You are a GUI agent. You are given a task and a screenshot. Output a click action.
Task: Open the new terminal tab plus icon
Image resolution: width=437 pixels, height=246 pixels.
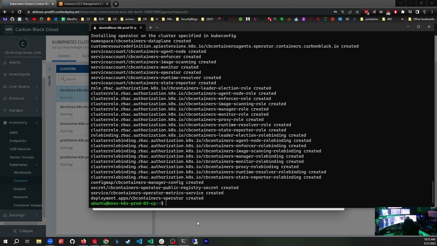coord(150,28)
